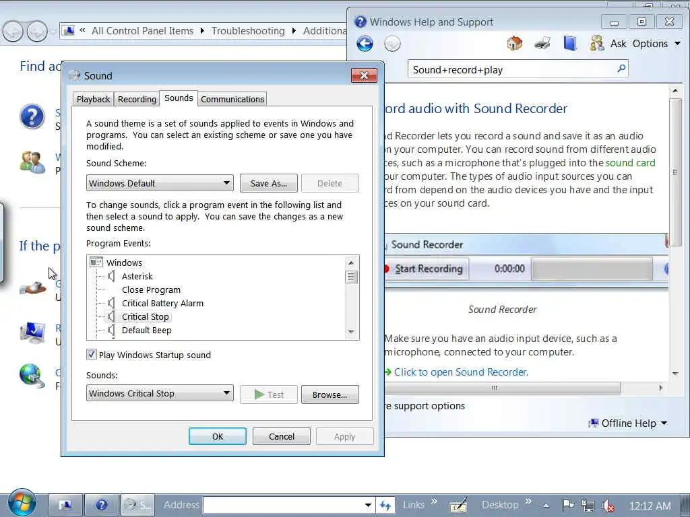Click the globe network troubleshooter icon
Screen dimensions: 690x517
(32, 376)
